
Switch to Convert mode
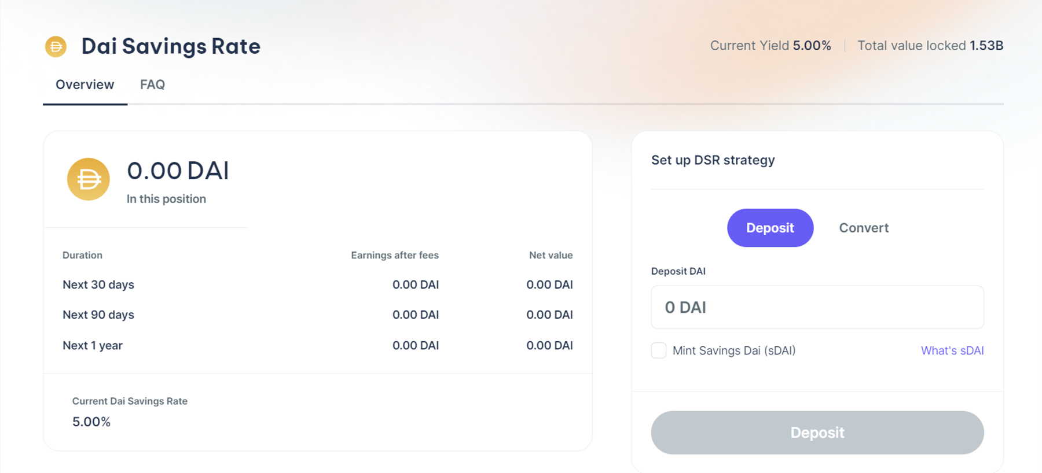(864, 228)
